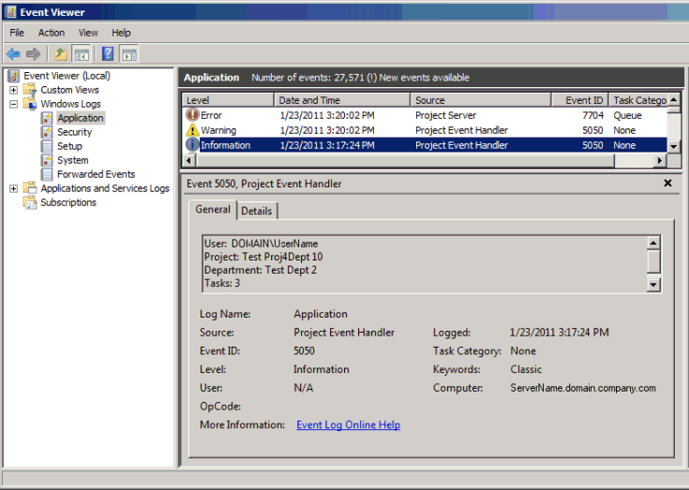The image size is (689, 490).
Task: Open the Event Log Online Help link
Action: point(348,425)
